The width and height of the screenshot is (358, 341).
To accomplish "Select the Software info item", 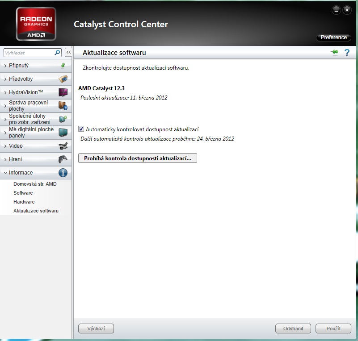I will click(x=23, y=193).
